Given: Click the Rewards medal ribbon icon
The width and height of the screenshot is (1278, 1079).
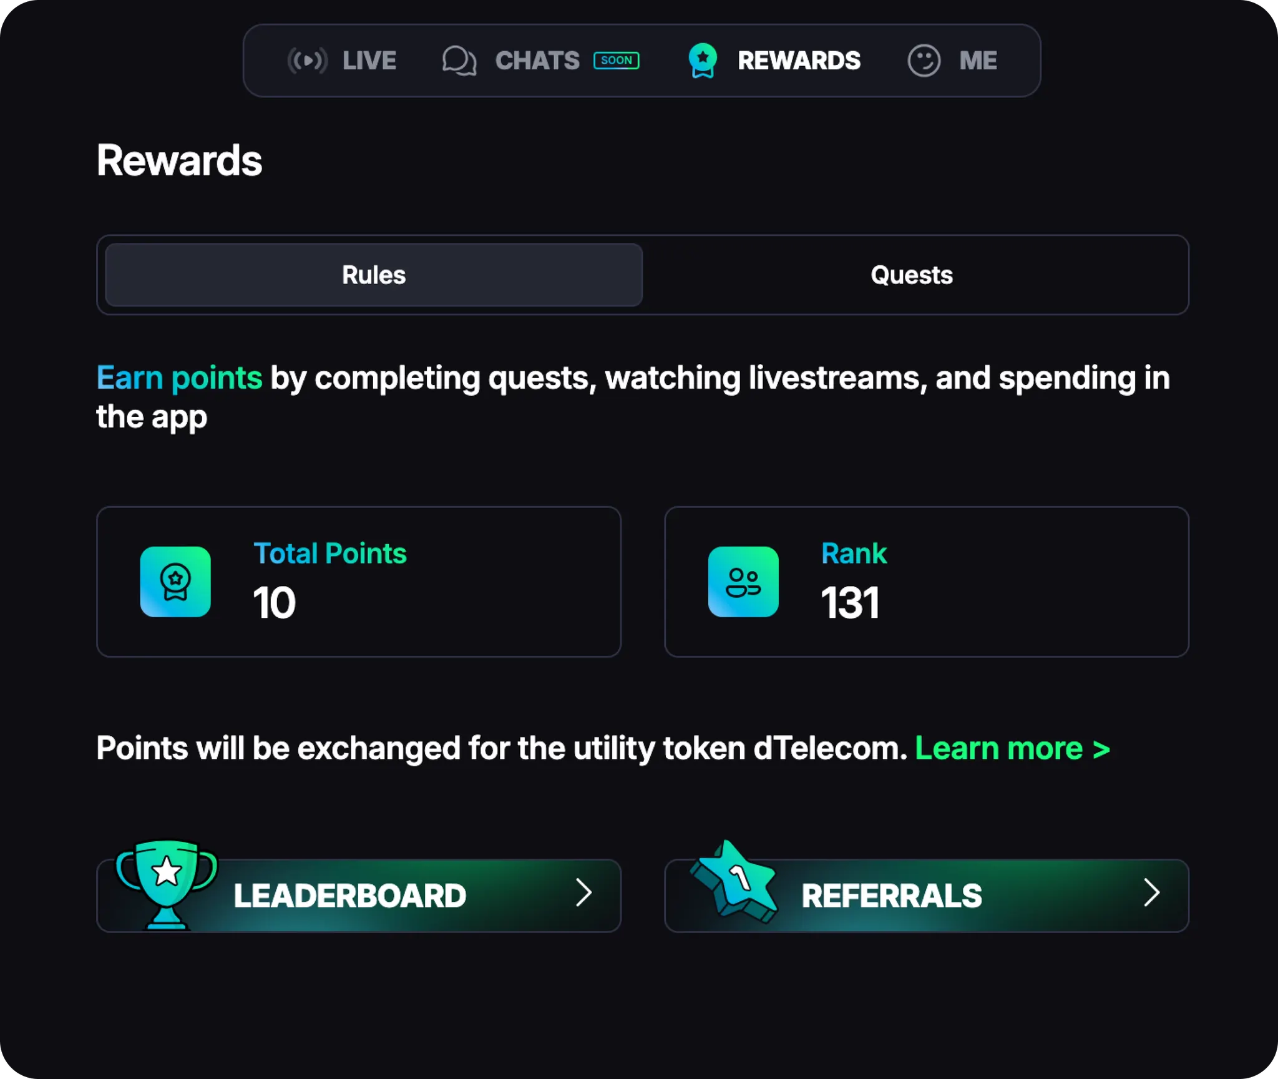Looking at the screenshot, I should [x=703, y=61].
